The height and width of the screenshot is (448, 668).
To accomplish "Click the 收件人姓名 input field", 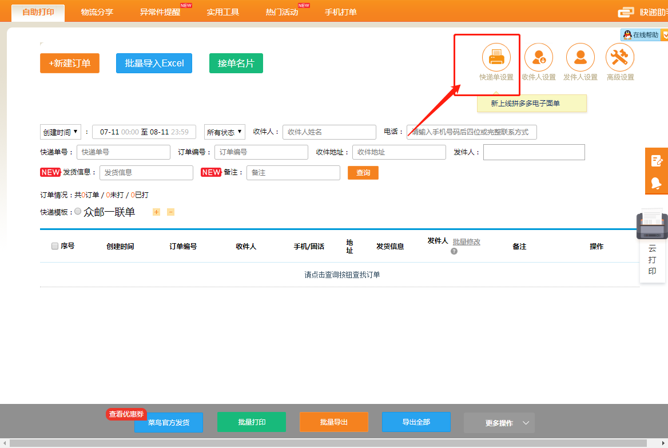I will pyautogui.click(x=329, y=132).
